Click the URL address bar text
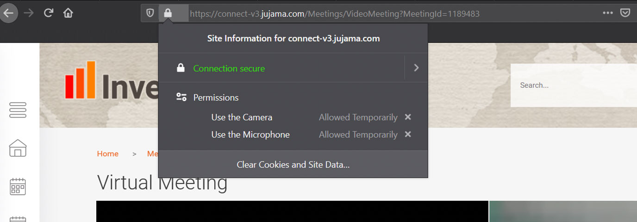The image size is (637, 222). [x=335, y=14]
